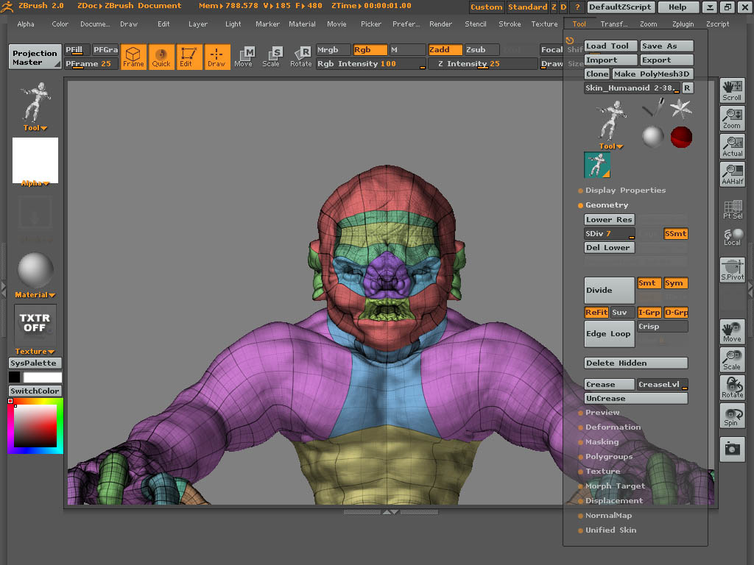Collapse the Geometry section

click(x=607, y=205)
